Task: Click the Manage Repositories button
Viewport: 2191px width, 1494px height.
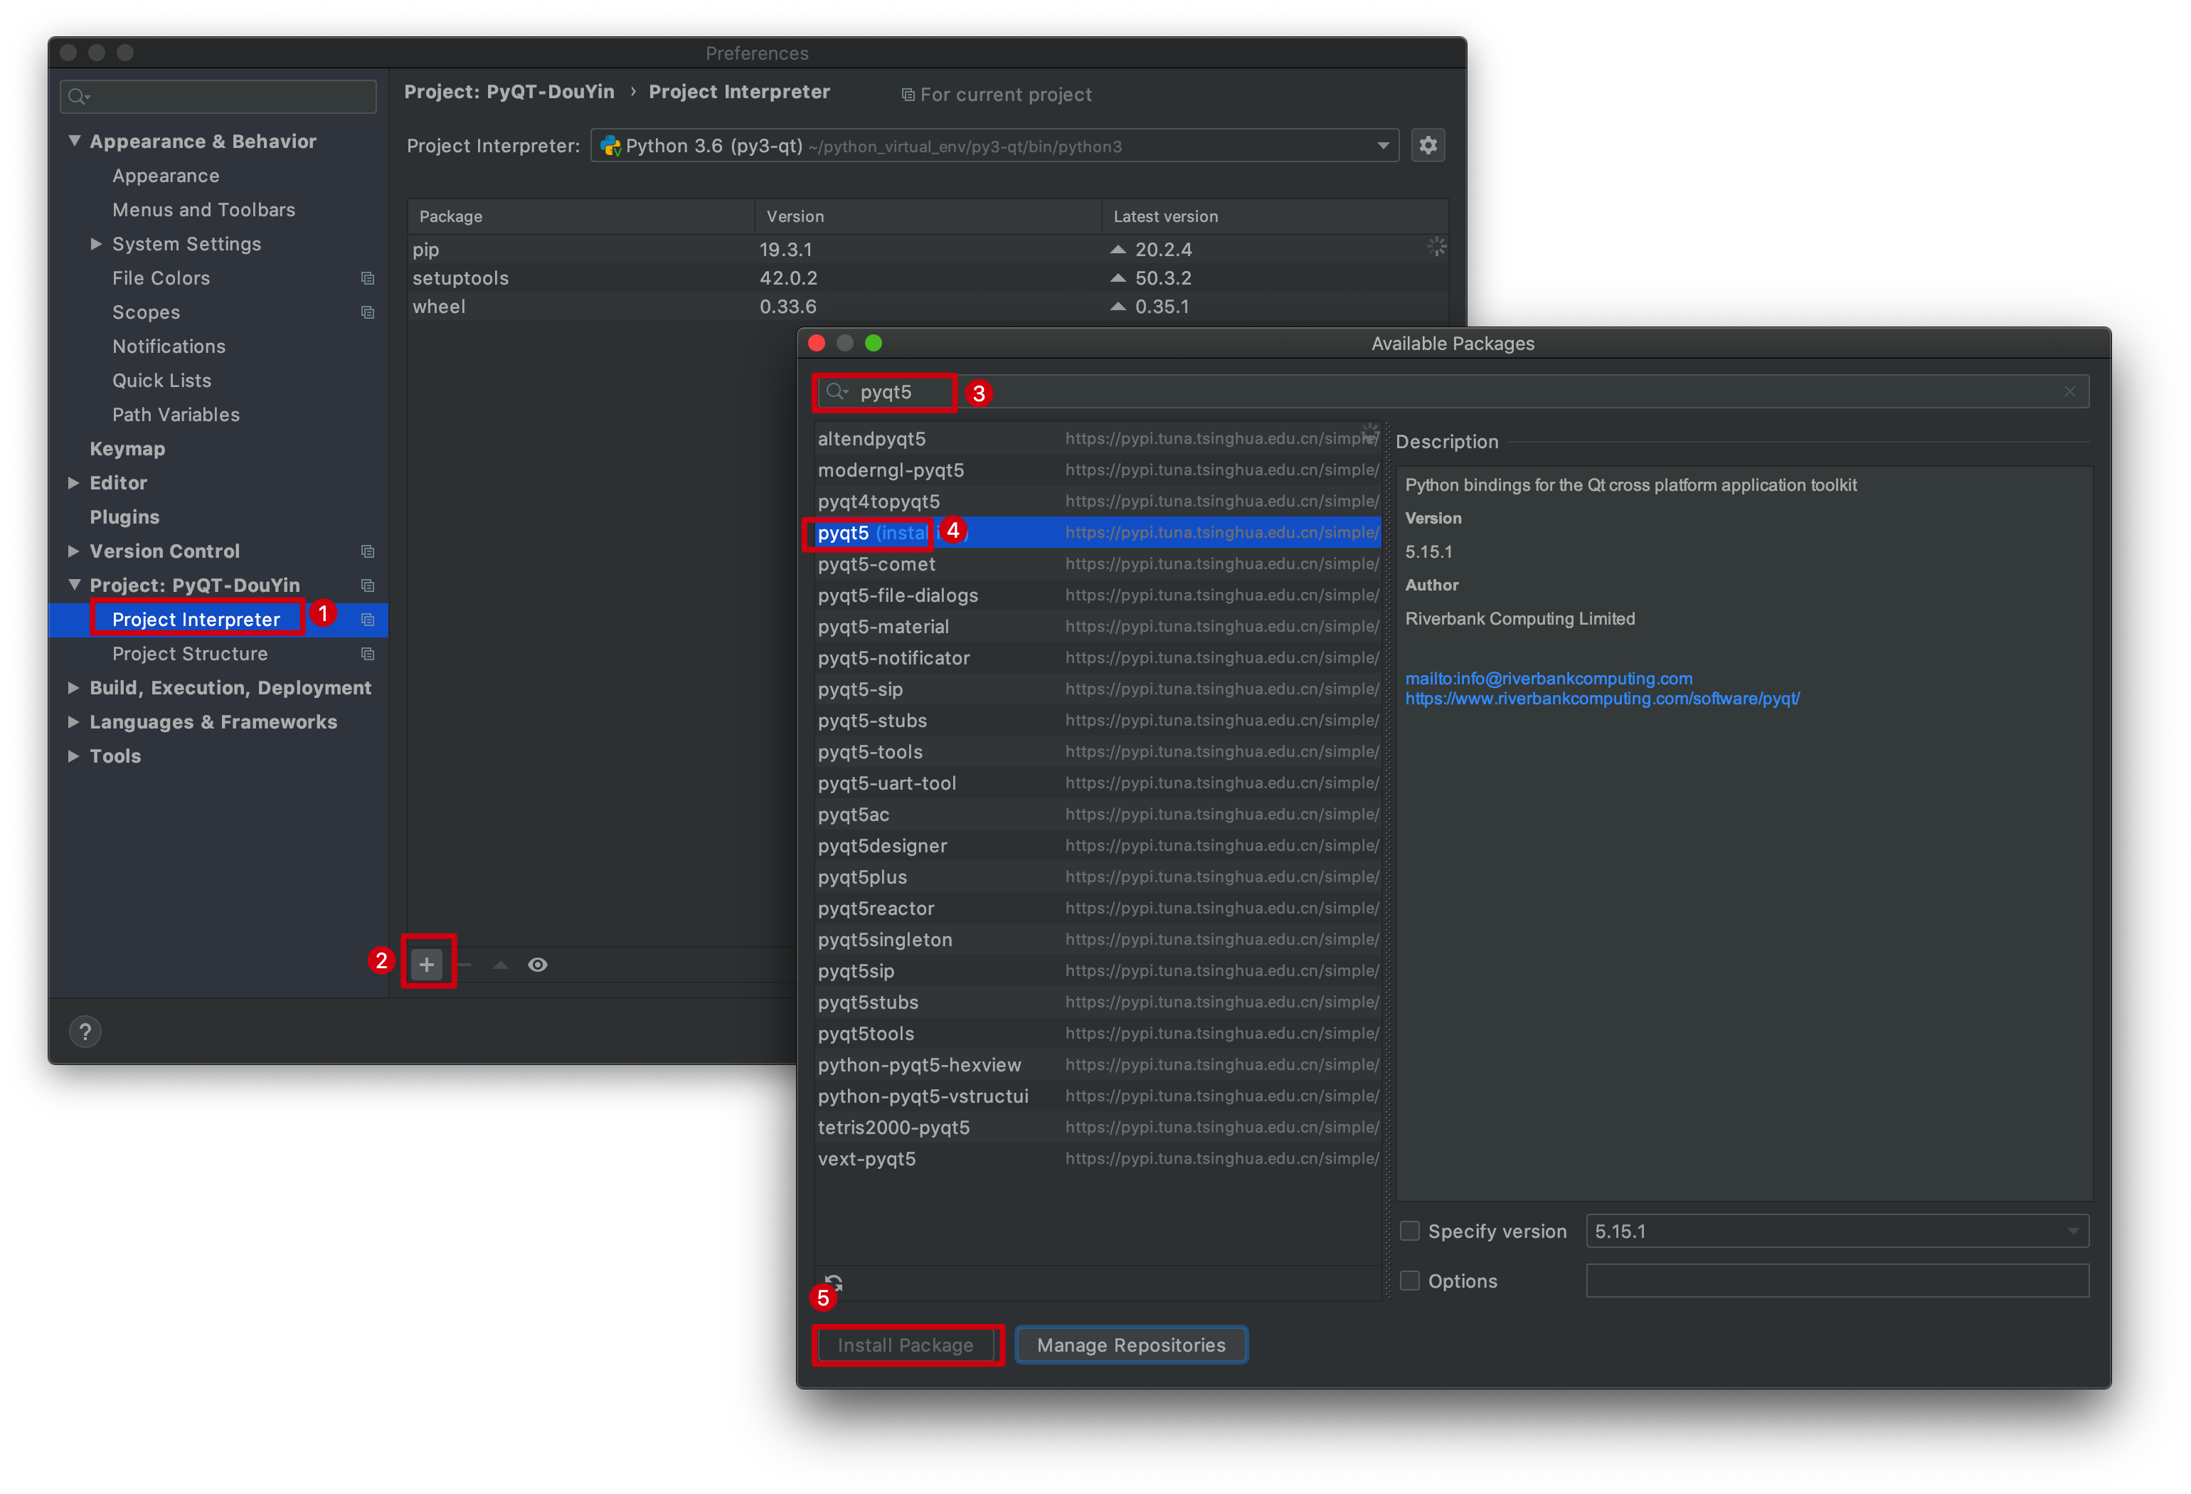Action: tap(1130, 1345)
